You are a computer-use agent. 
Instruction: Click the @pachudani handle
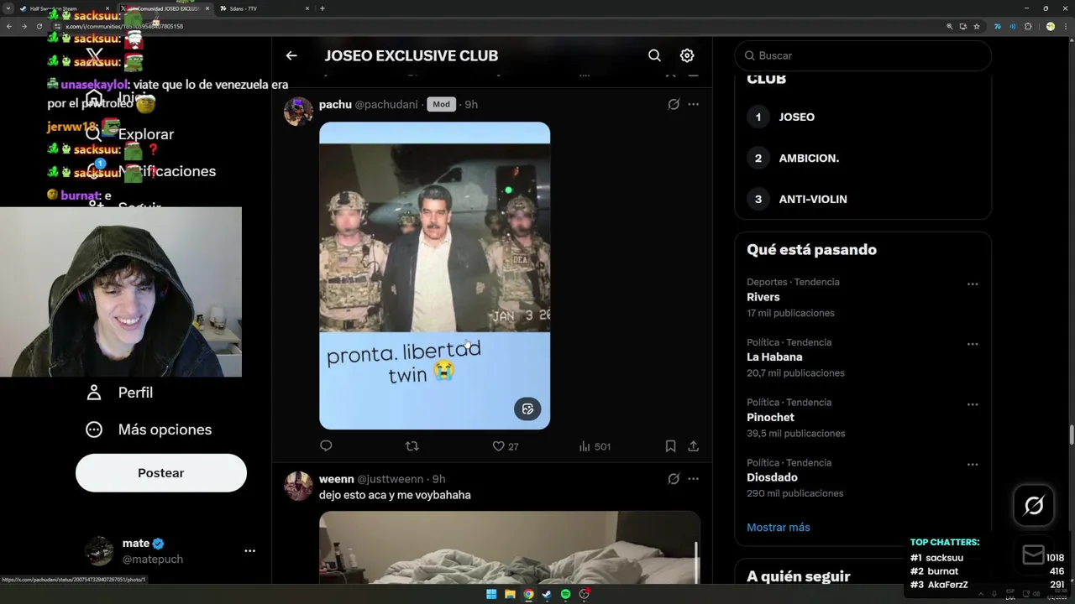(x=386, y=104)
